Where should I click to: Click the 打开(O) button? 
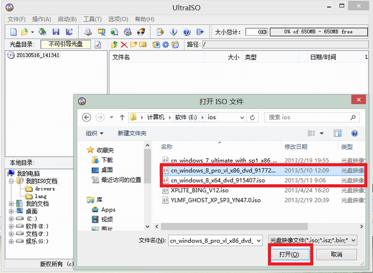(290, 254)
